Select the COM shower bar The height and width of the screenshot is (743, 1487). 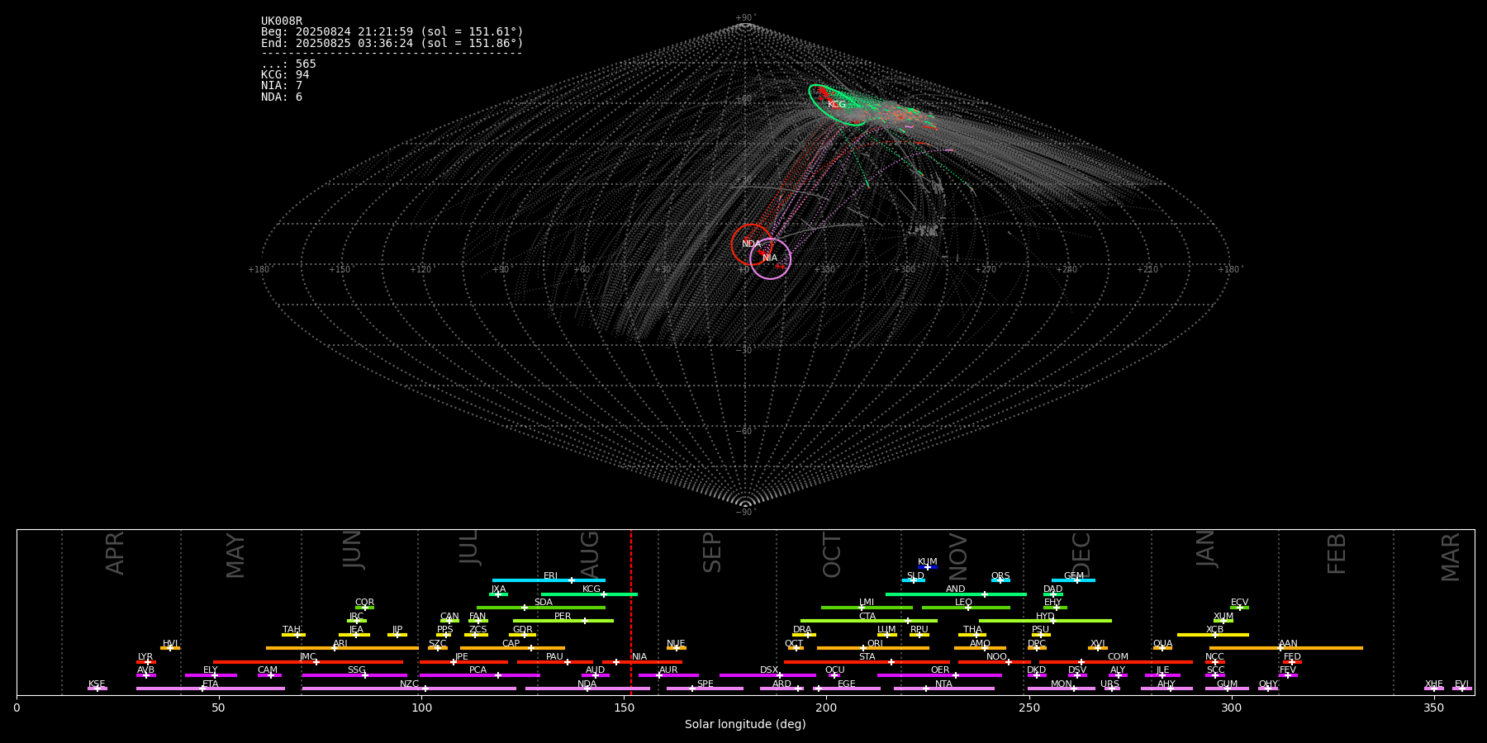pos(1116,661)
